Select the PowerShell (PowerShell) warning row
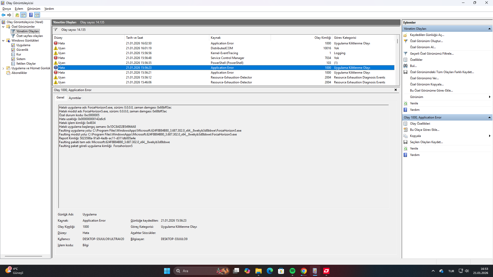Image resolution: width=493 pixels, height=277 pixels. pyautogui.click(x=223, y=63)
